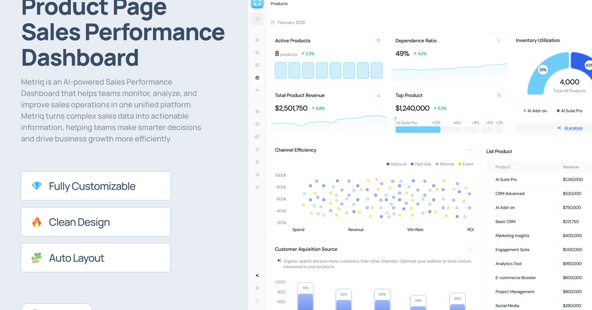Select the Marketing Insights product row
Image resolution: width=592 pixels, height=310 pixels.
point(539,236)
